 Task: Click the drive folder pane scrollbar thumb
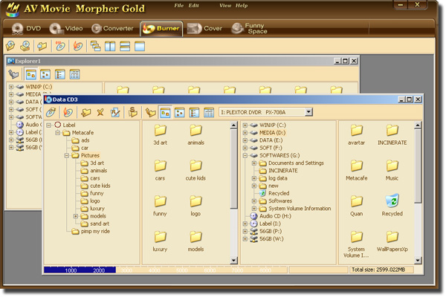click(418, 166)
